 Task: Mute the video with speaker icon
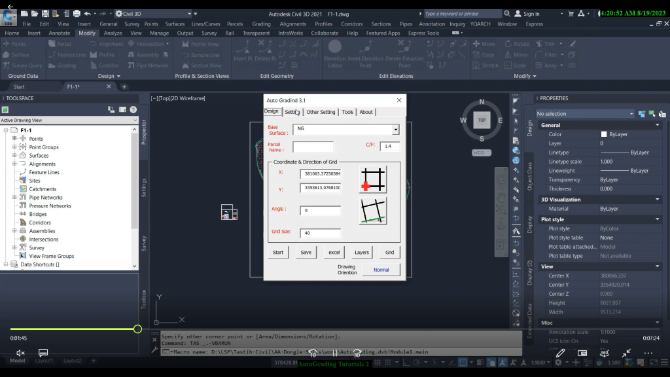pyautogui.click(x=20, y=353)
